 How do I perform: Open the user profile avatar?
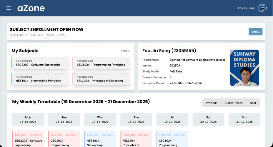point(262,8)
